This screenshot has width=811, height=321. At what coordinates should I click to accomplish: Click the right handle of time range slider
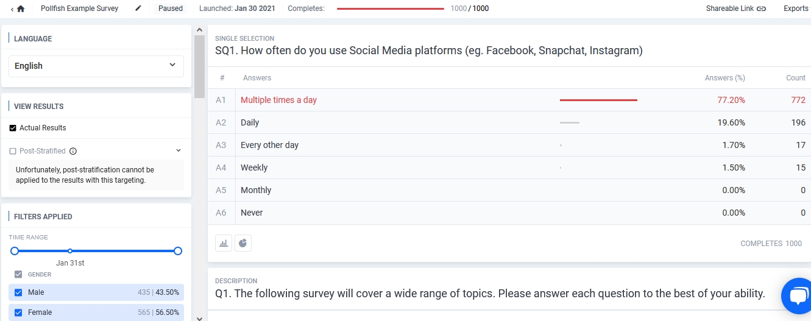click(x=178, y=251)
